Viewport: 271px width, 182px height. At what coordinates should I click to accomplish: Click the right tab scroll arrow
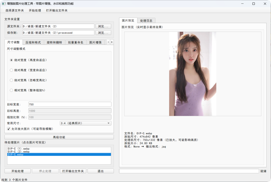tap(112, 42)
